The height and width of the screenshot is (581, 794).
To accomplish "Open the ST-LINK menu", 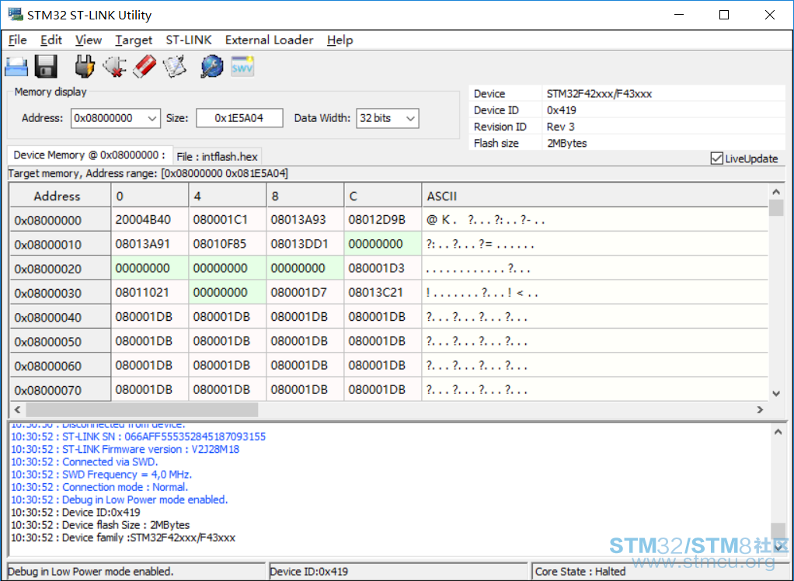I will tap(189, 40).
